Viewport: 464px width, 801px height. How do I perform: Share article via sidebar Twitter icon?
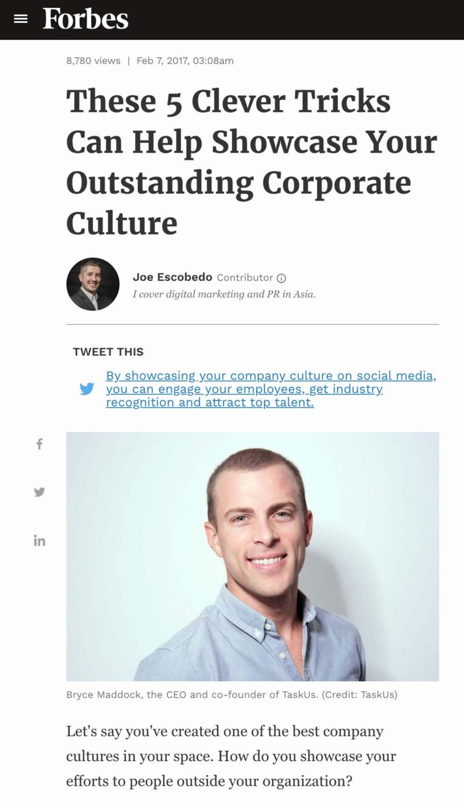click(39, 492)
